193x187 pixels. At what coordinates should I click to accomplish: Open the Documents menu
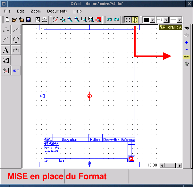pyautogui.click(x=57, y=11)
